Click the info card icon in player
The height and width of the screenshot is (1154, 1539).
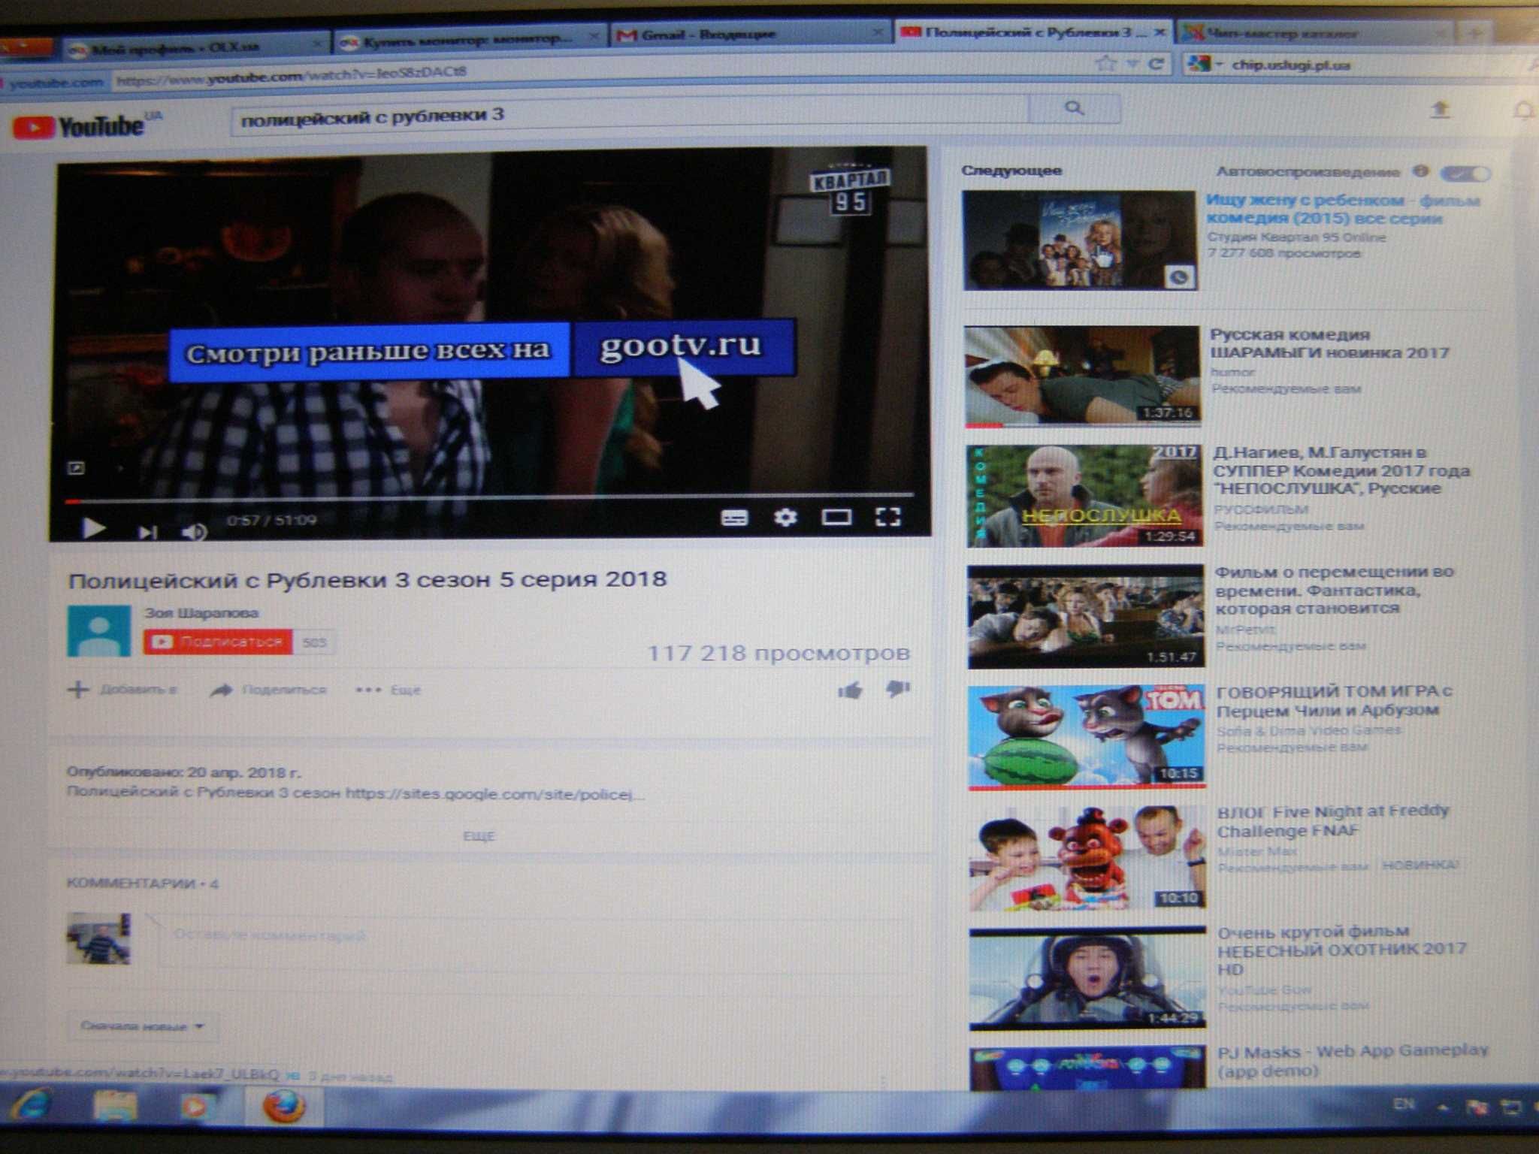76,468
